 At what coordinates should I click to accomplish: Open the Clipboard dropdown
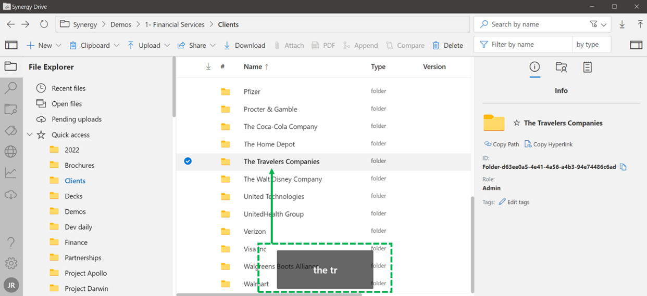click(94, 45)
